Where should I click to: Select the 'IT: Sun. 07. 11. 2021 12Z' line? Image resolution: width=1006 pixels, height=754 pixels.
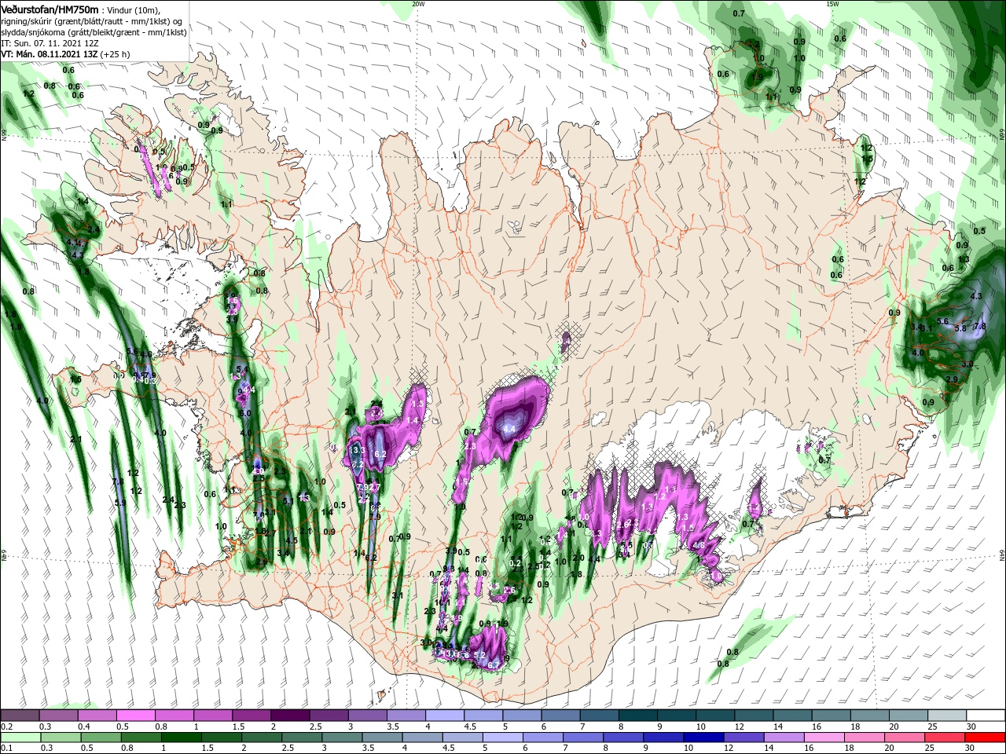50,43
